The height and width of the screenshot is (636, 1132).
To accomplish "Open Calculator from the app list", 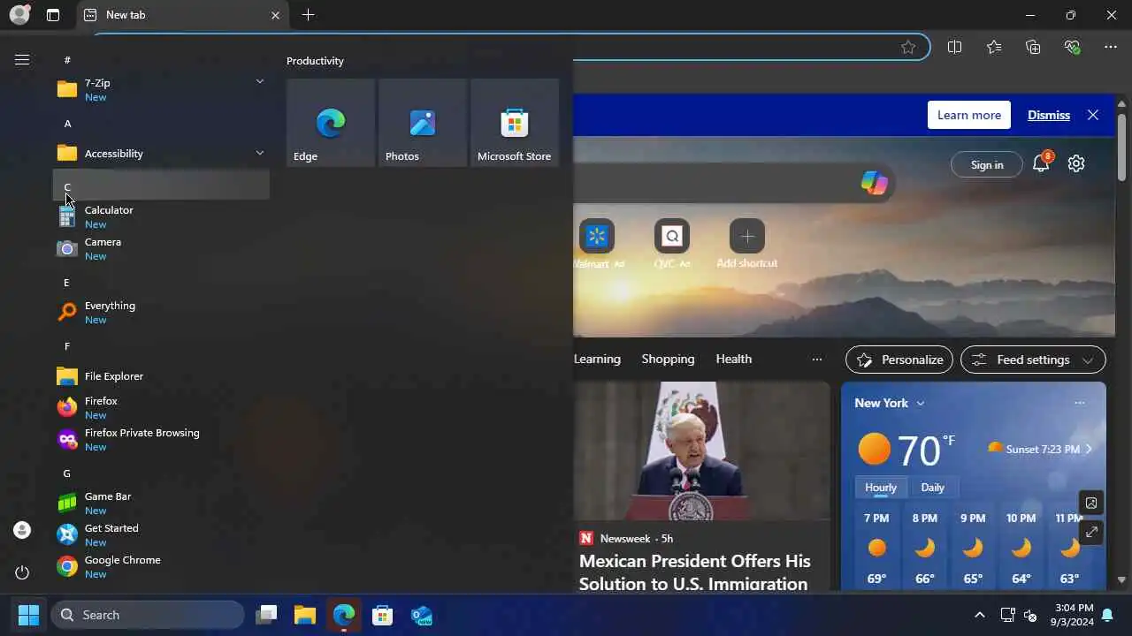I will pyautogui.click(x=161, y=216).
